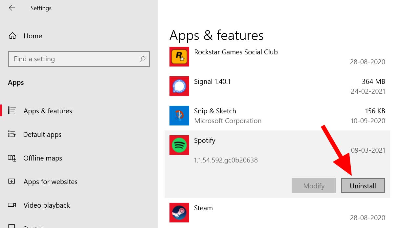Click the Default apps sidebar icon
Viewport: 401px width, 228px height.
11,134
